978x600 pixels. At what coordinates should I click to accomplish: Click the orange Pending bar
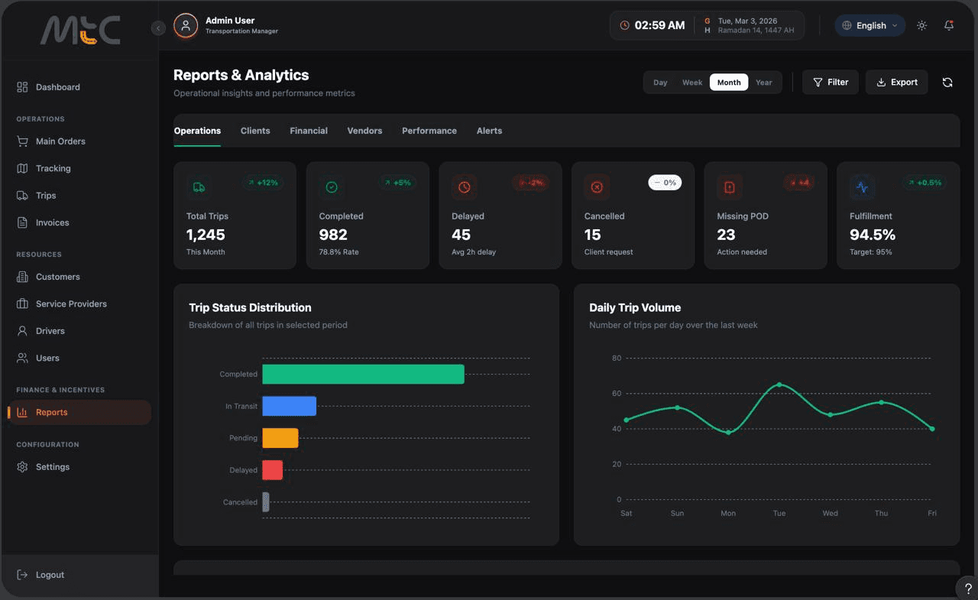pyautogui.click(x=280, y=438)
